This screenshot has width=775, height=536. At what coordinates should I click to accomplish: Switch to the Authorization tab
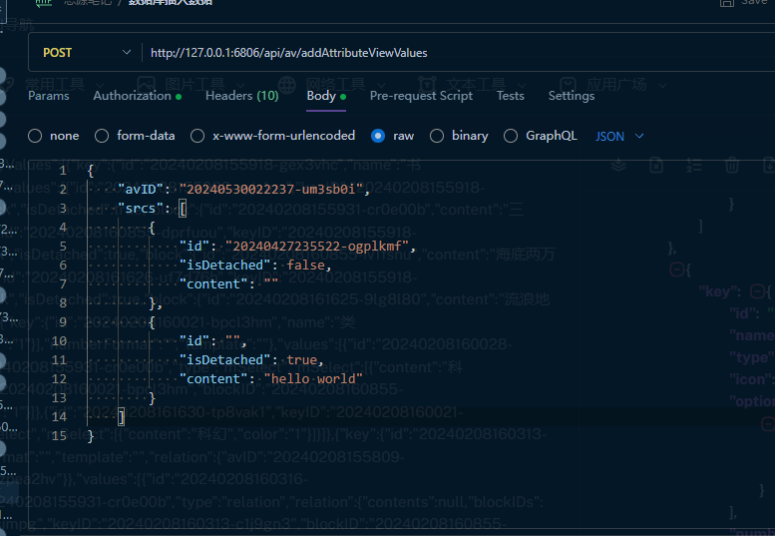[133, 96]
